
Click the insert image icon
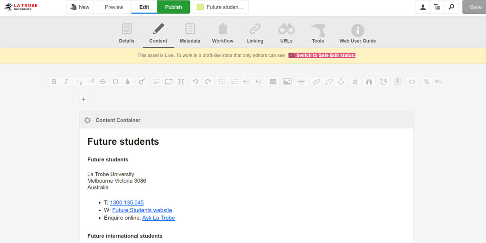tap(287, 82)
